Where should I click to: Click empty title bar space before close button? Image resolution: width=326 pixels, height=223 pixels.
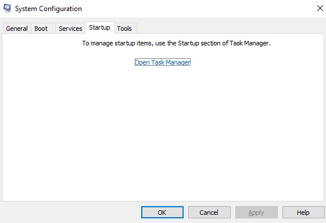tap(198, 9)
